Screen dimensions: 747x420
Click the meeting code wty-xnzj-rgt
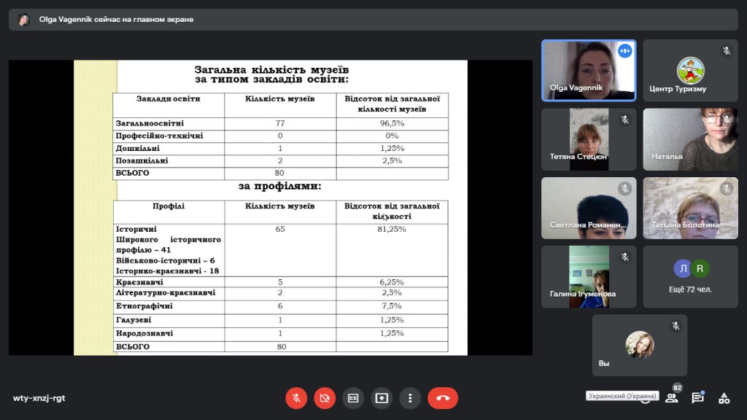click(x=39, y=398)
